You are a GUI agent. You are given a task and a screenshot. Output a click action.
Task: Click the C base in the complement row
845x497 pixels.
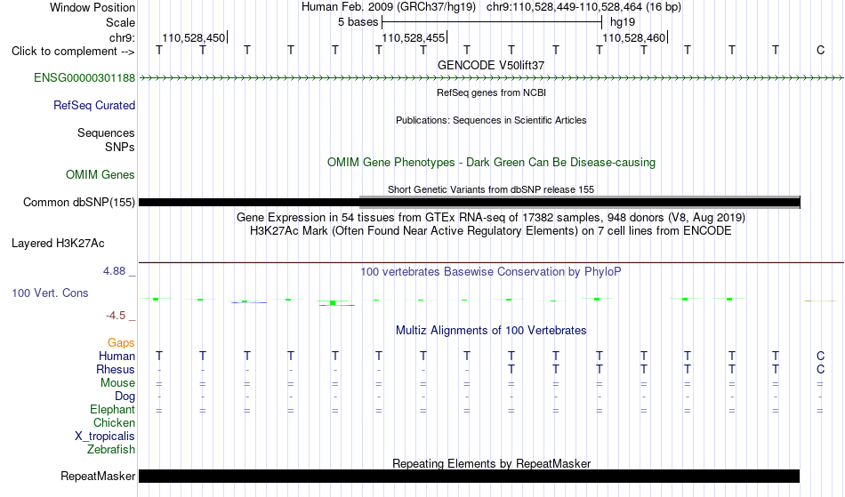point(820,51)
